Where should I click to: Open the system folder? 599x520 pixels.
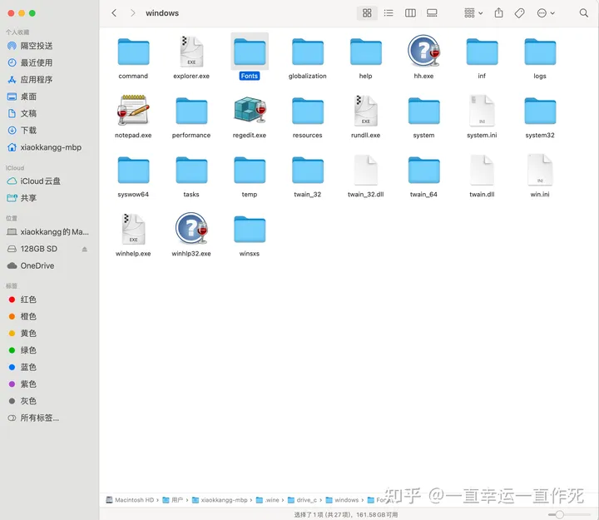[423, 111]
